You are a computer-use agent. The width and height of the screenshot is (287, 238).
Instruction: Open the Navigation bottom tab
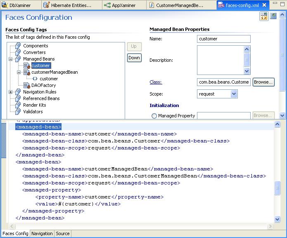tap(42, 233)
